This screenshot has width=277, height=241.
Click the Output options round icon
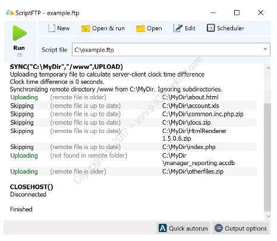click(219, 228)
